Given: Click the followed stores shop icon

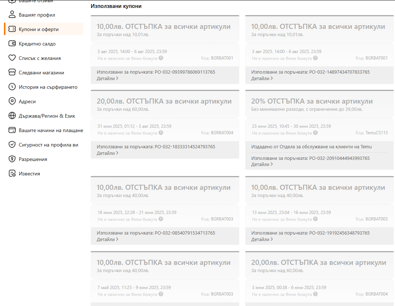Looking at the screenshot, I should [12, 73].
